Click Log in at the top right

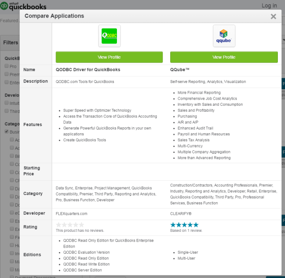[x=269, y=6]
